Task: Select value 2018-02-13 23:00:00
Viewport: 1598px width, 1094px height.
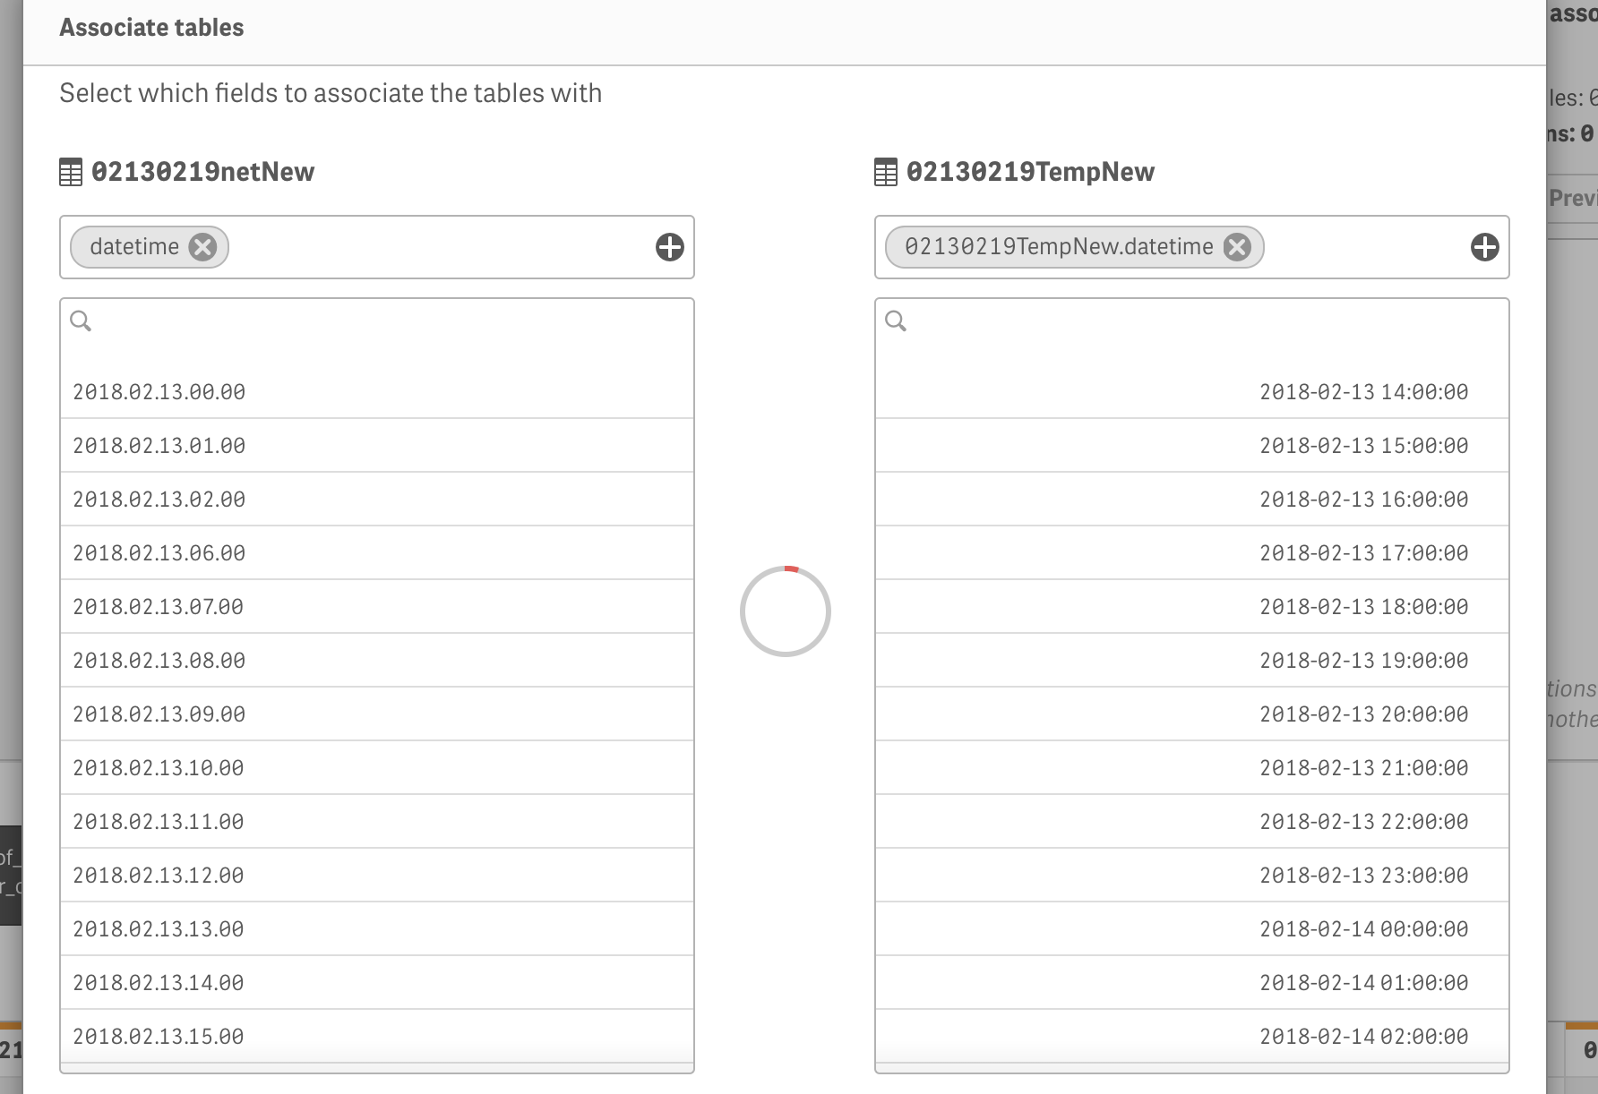Action: click(1192, 876)
